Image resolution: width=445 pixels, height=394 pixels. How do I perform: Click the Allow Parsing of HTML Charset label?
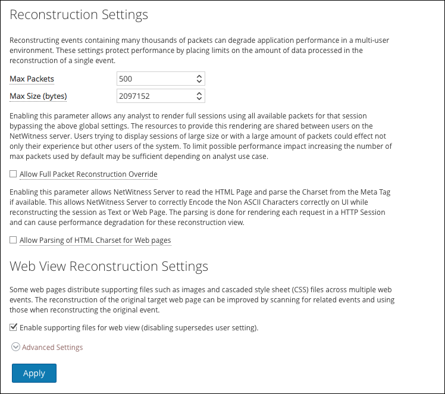click(95, 240)
